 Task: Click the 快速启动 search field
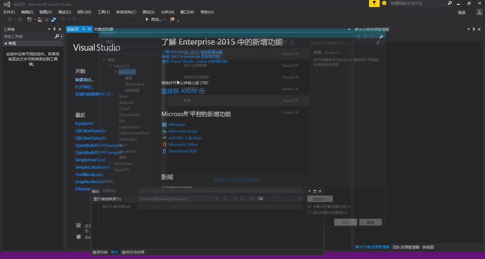[417, 3]
